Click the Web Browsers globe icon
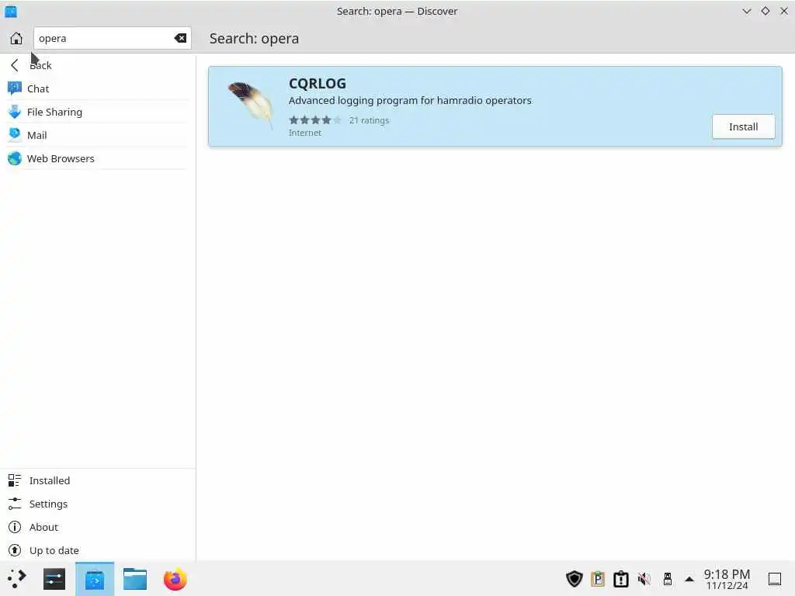Screen dimensions: 795x596 15,158
